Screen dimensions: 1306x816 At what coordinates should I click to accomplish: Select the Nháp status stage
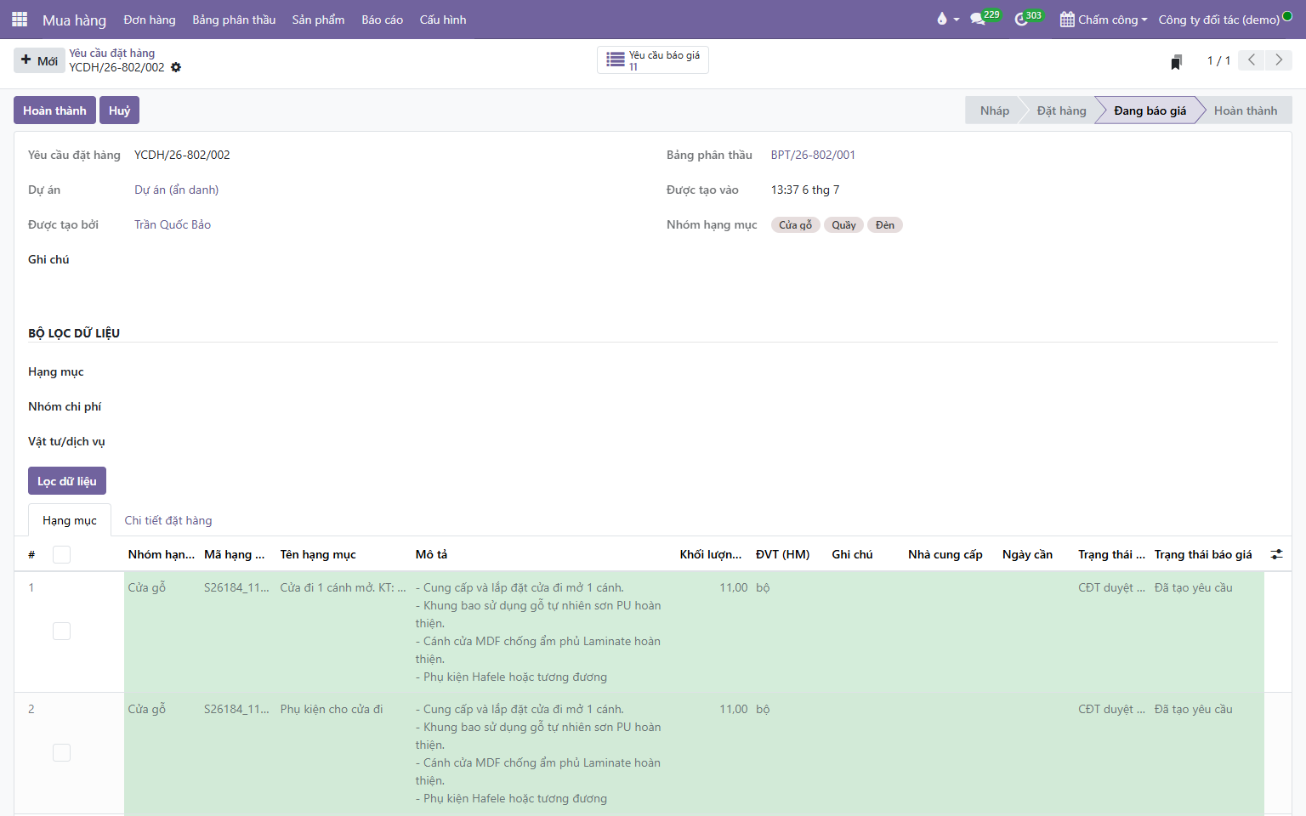tap(994, 110)
